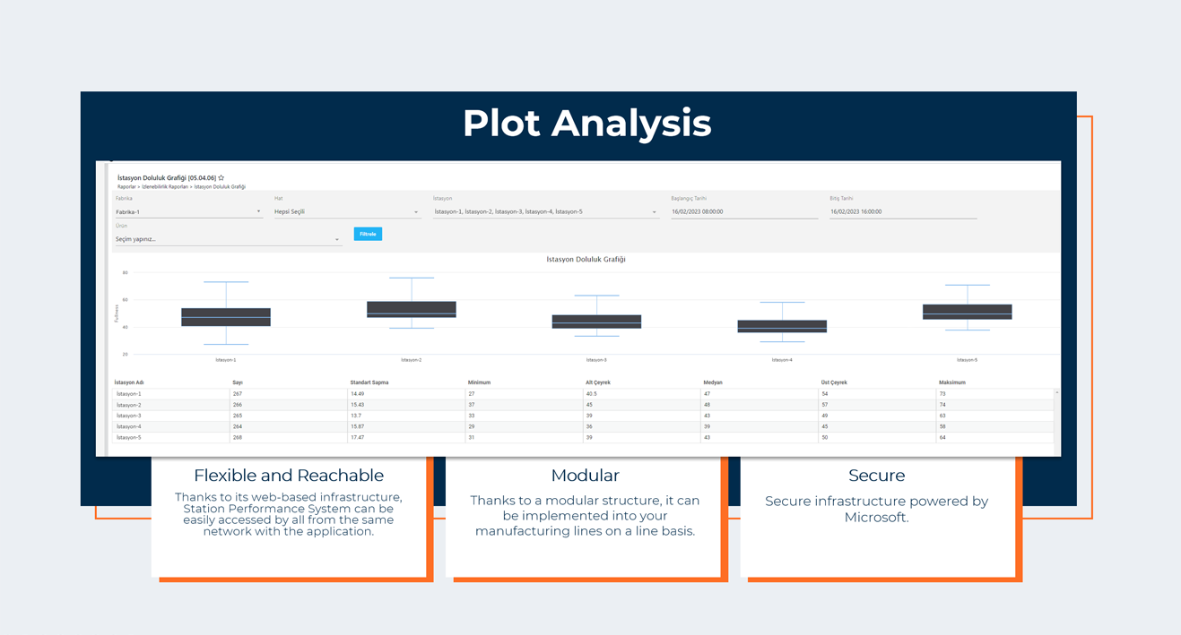
Task: Open İzlenebilirlik Raporları breadcrumb link
Action: (165, 187)
